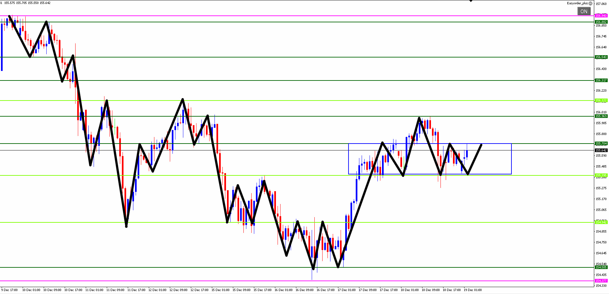Image resolution: width=609 pixels, height=294 pixels.
Task: Click the 155.275 price scale value
Action: pos(601,188)
